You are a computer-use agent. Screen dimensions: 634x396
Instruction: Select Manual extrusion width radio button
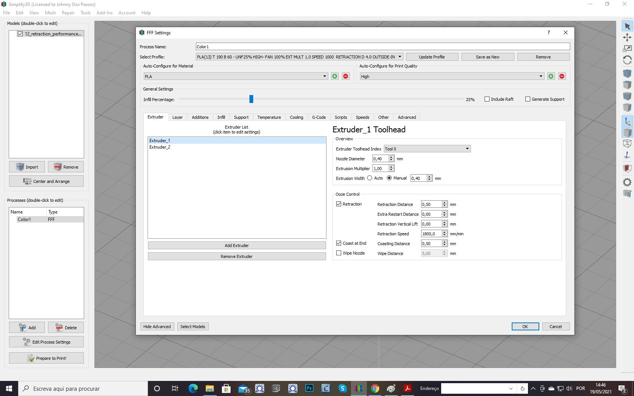(x=389, y=178)
